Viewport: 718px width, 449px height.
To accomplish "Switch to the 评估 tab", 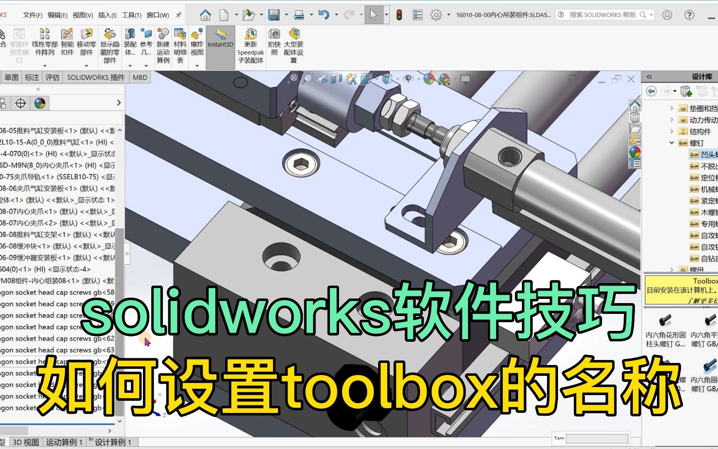I will 52,77.
